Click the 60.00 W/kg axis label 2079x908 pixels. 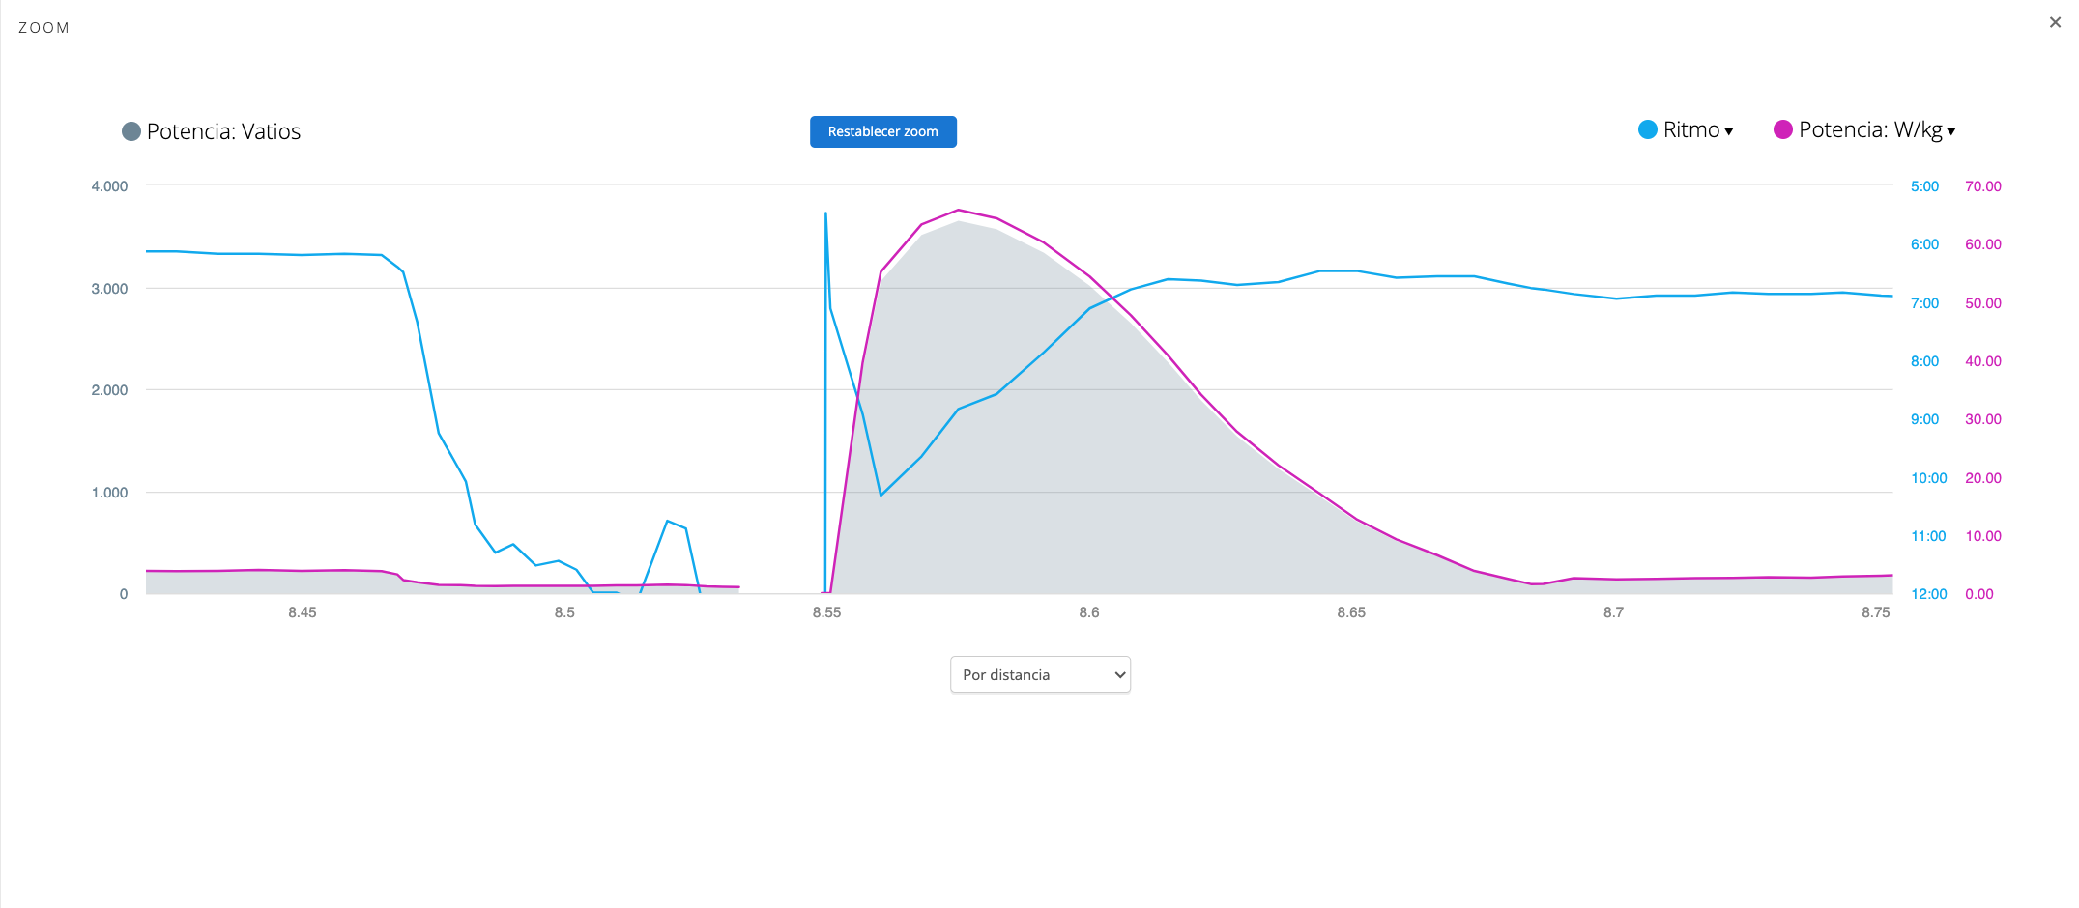[x=1983, y=244]
